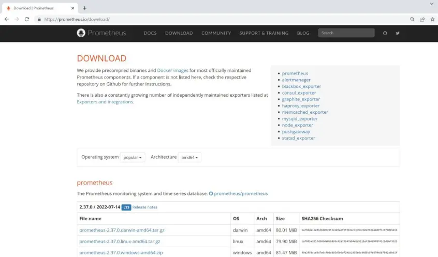The height and width of the screenshot is (257, 438).
Task: Click the File name column header
Action: 90,219
